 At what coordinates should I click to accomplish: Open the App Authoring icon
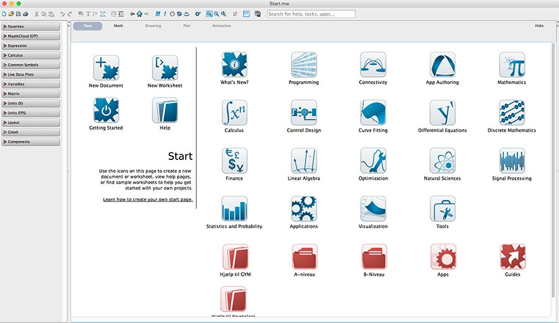442,64
